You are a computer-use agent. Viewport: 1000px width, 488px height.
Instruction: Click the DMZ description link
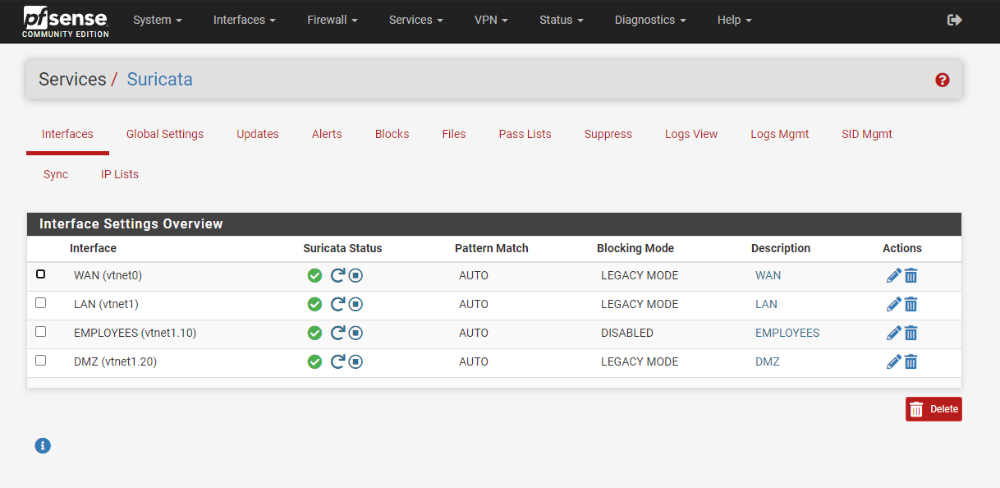[767, 361]
